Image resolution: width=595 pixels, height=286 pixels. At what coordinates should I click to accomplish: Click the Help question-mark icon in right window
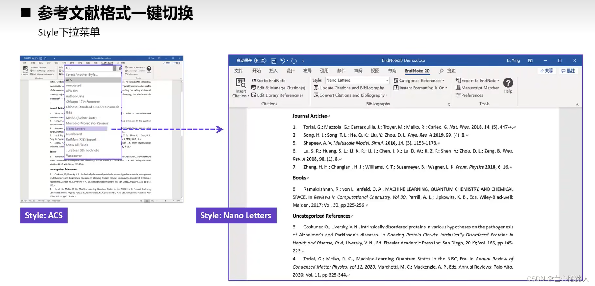coord(508,83)
